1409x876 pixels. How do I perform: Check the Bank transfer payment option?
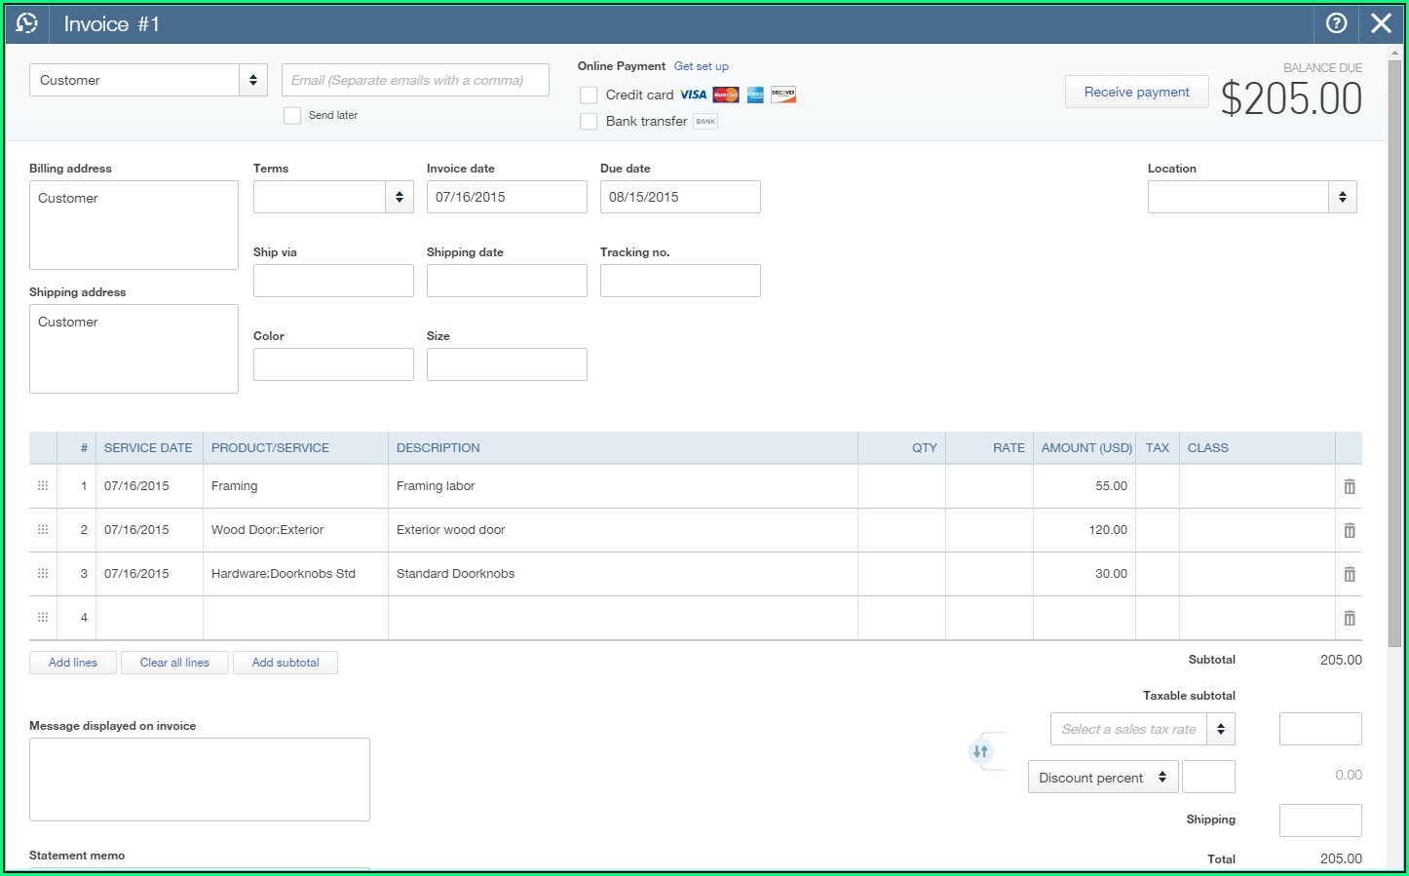coord(589,122)
